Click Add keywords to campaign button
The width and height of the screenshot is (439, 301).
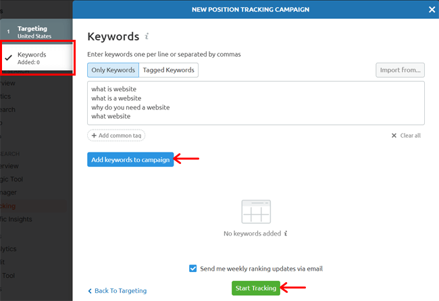click(x=130, y=159)
